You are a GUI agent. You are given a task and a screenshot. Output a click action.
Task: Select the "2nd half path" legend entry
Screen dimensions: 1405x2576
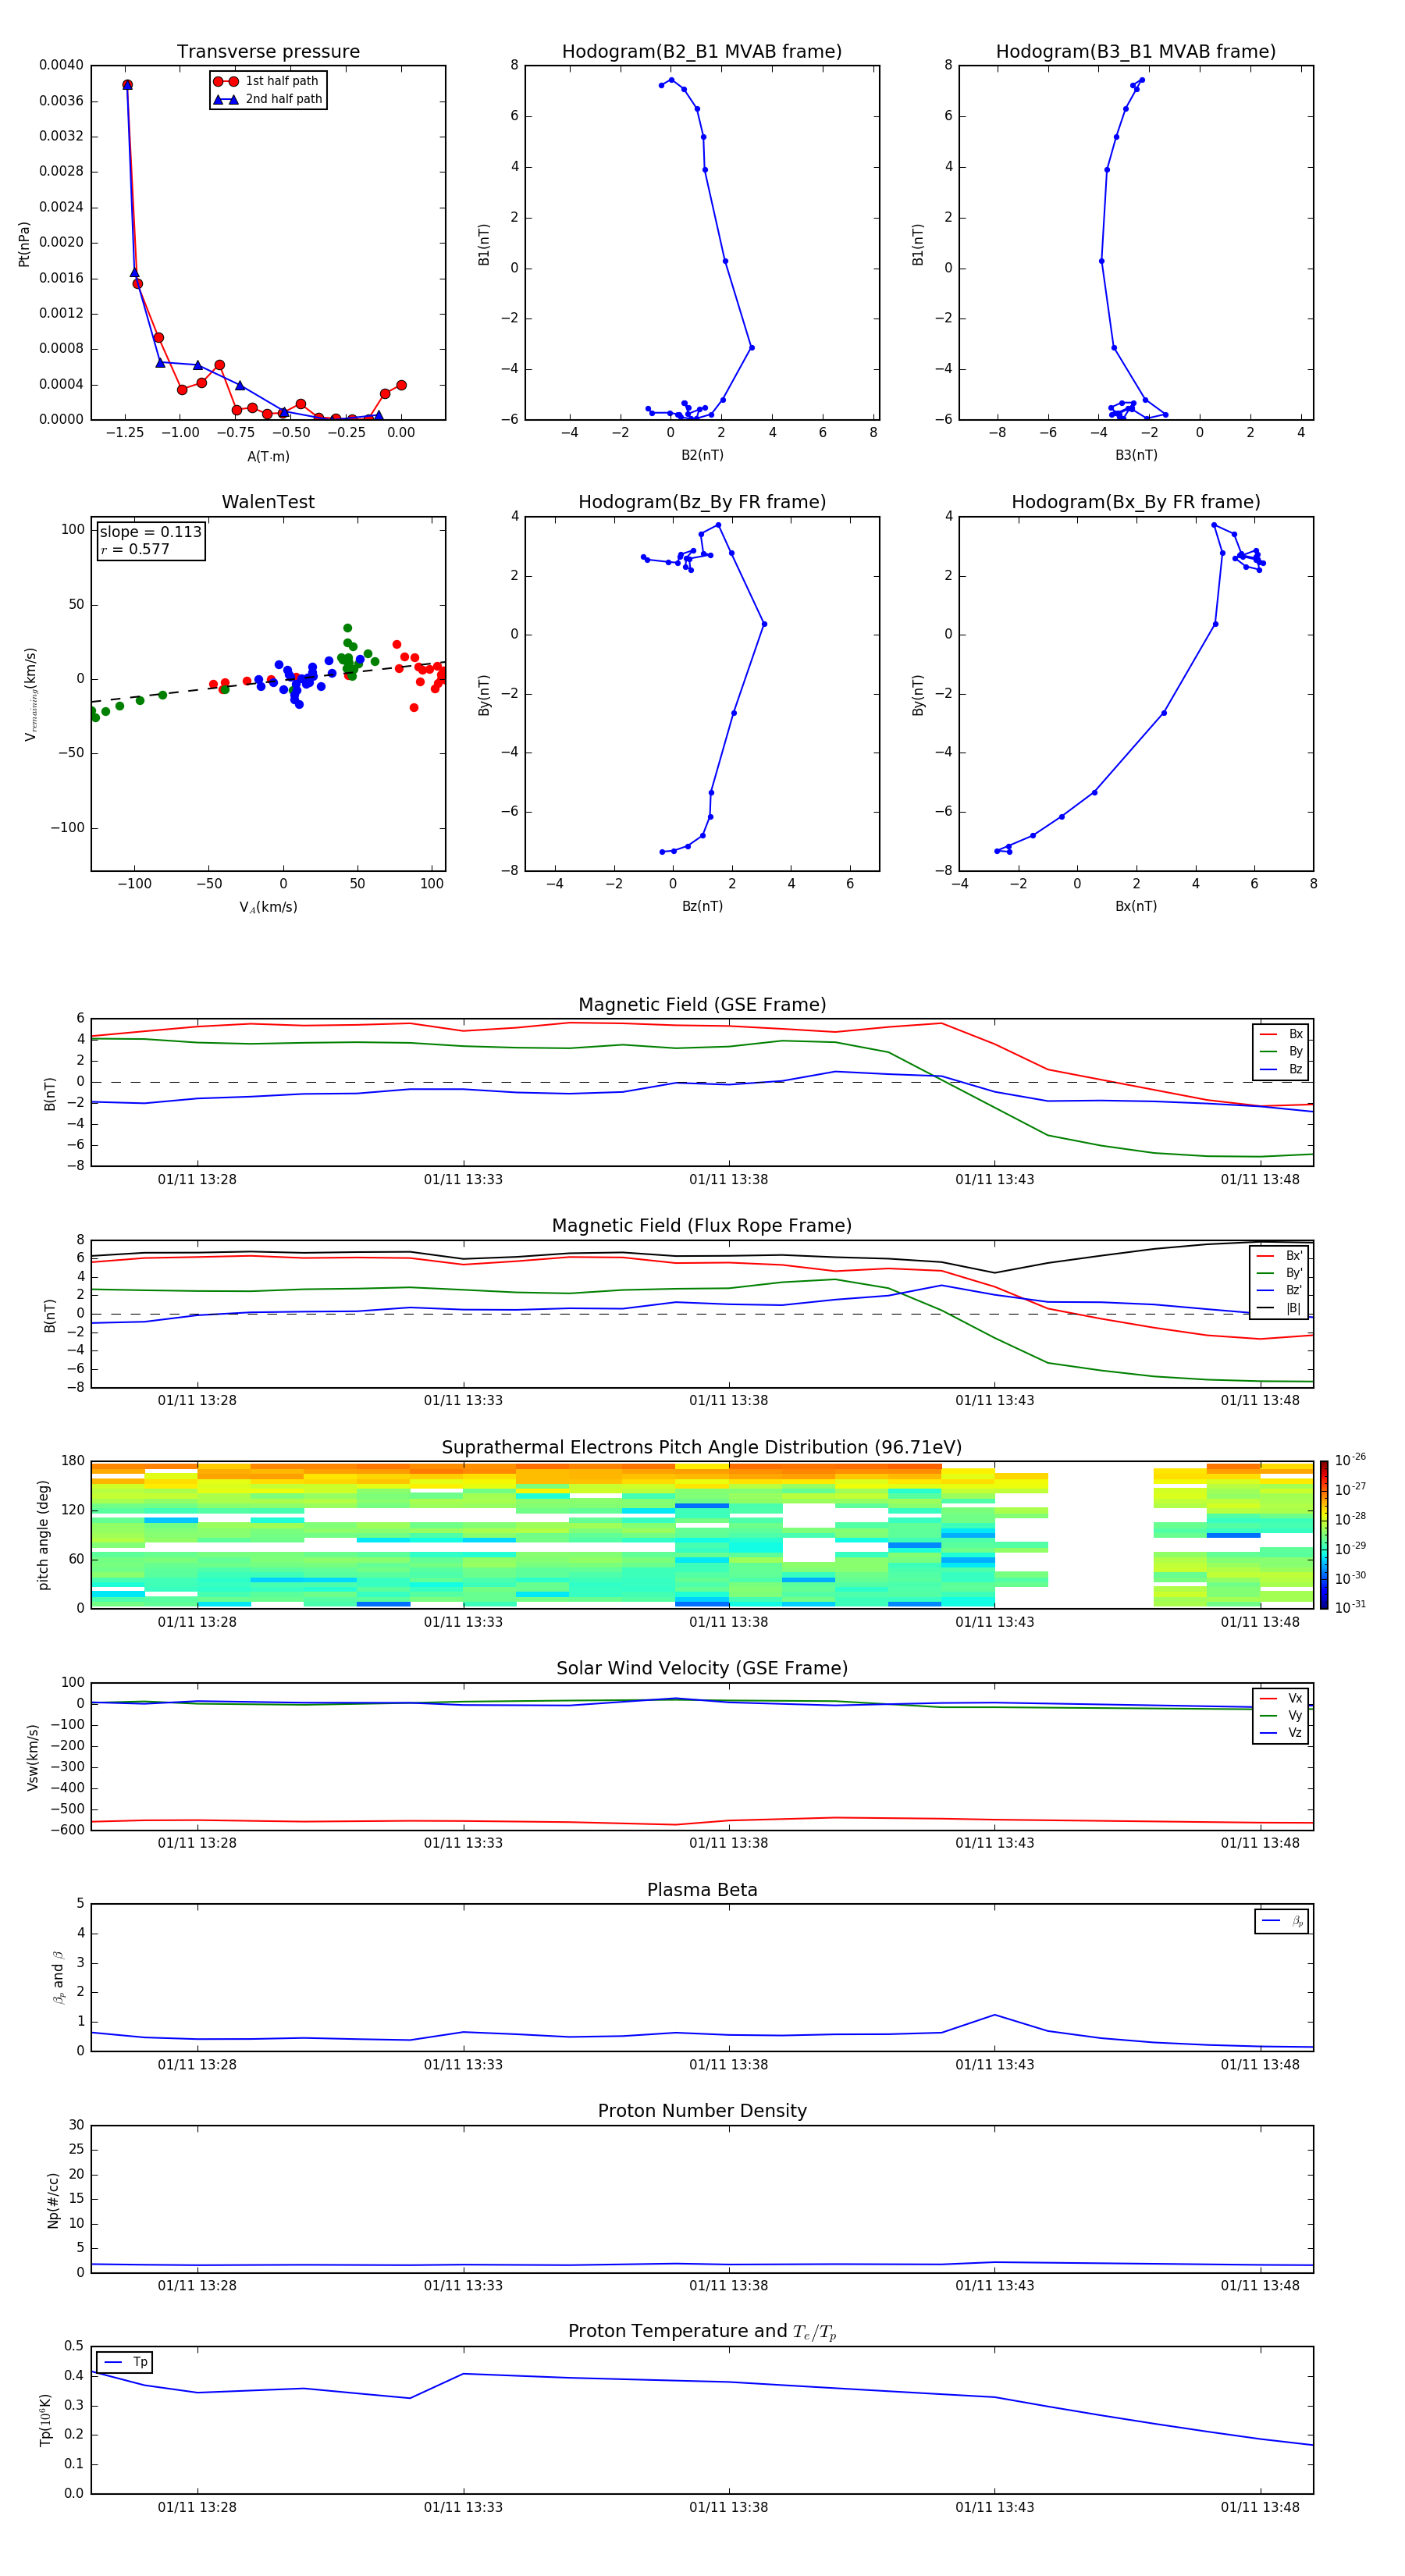[267, 99]
